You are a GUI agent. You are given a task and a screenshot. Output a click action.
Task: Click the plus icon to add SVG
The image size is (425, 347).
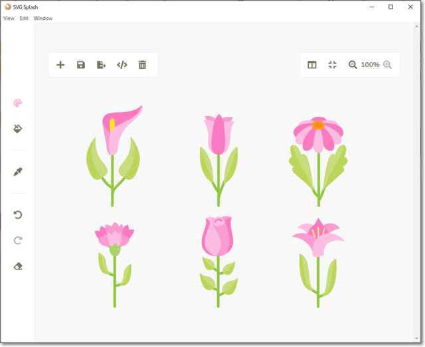click(x=60, y=65)
